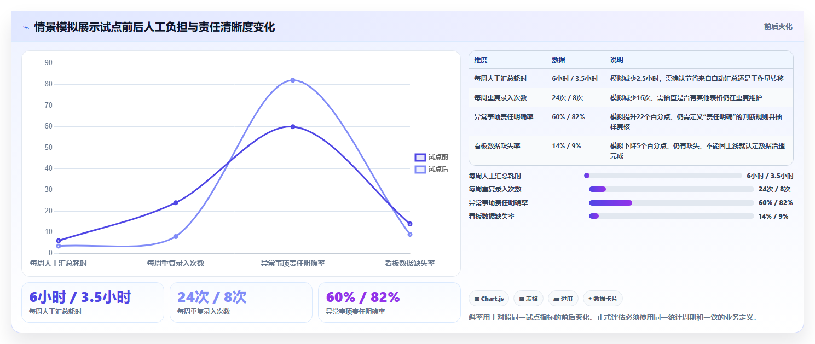Click the footnote starting 斜率用于对照

pyautogui.click(x=614, y=317)
